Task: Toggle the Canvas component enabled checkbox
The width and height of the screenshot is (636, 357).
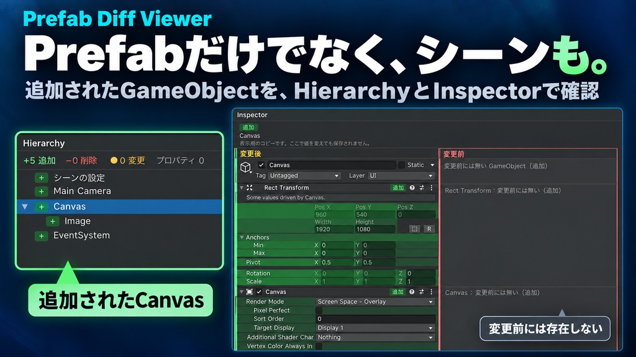Action: [259, 292]
